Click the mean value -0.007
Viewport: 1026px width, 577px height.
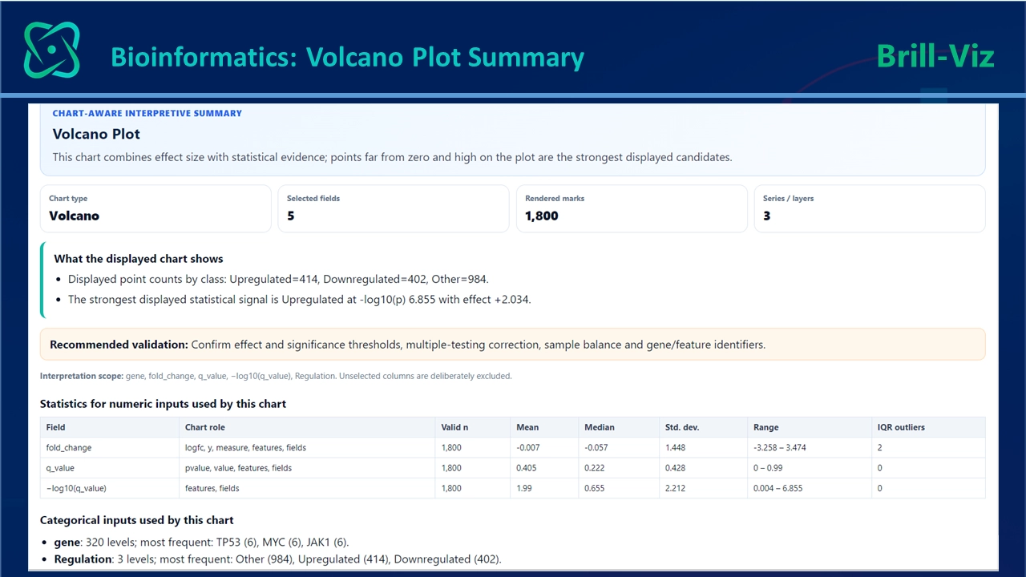click(527, 448)
